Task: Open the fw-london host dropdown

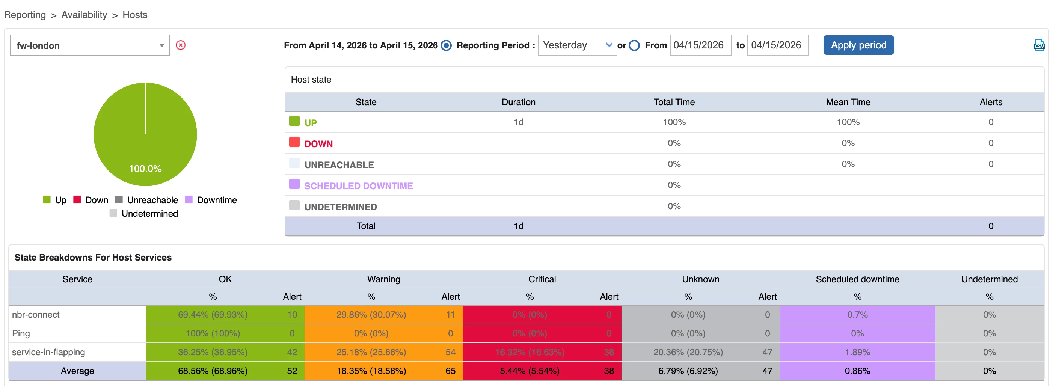Action: point(90,45)
